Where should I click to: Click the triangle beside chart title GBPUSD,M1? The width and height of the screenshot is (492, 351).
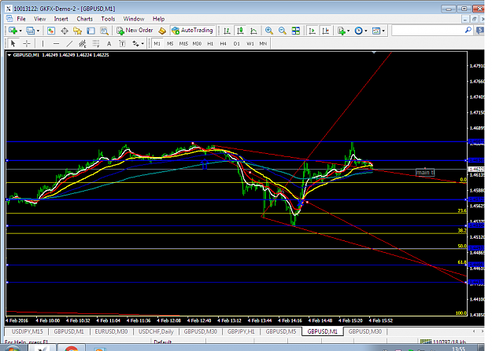[9, 55]
